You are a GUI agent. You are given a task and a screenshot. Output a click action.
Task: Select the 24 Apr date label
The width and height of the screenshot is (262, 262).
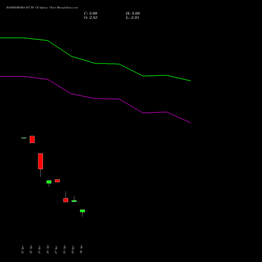[48, 249]
